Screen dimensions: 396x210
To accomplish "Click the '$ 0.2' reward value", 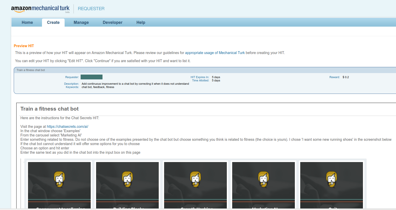I will pyautogui.click(x=346, y=77).
